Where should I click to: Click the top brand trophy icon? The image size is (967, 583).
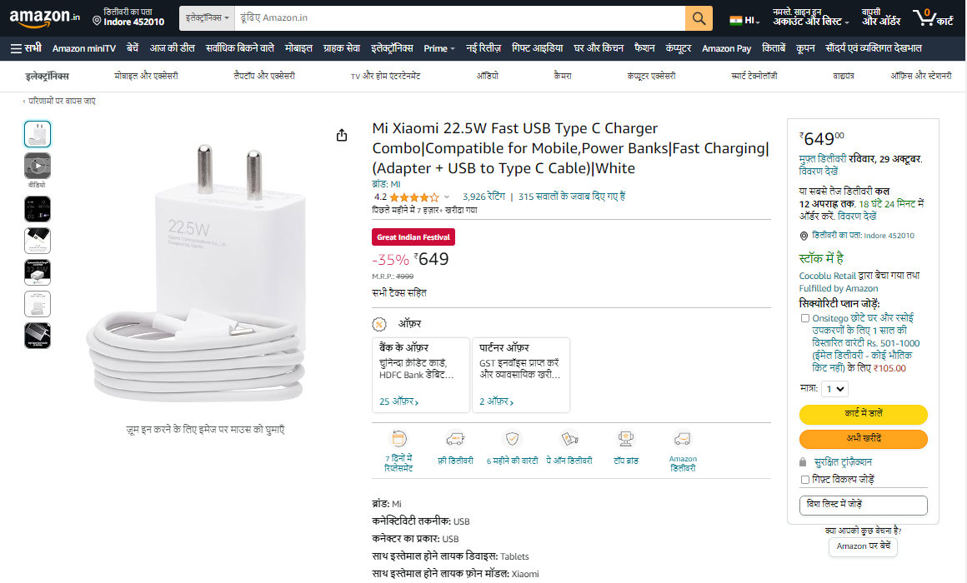626,439
